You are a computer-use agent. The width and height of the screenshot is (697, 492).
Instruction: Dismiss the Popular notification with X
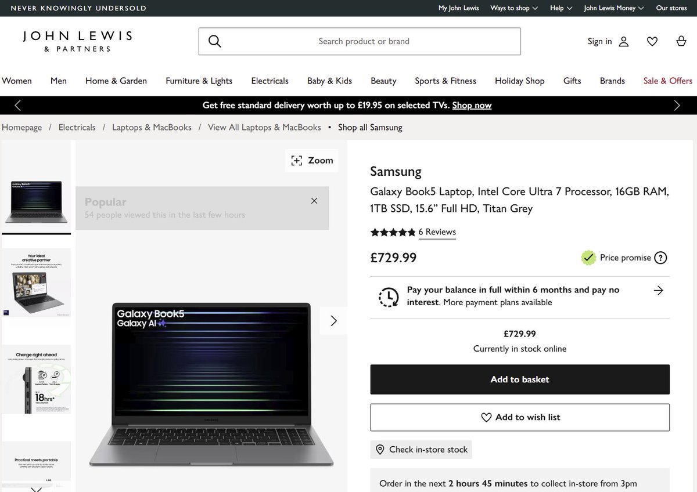tap(314, 201)
